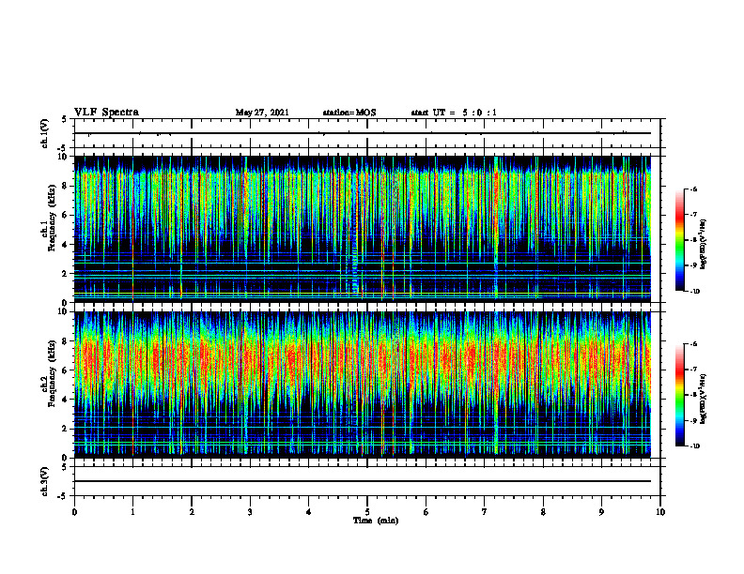
Task: Click the 'VLF Spectra' plot title
Action: [106, 113]
